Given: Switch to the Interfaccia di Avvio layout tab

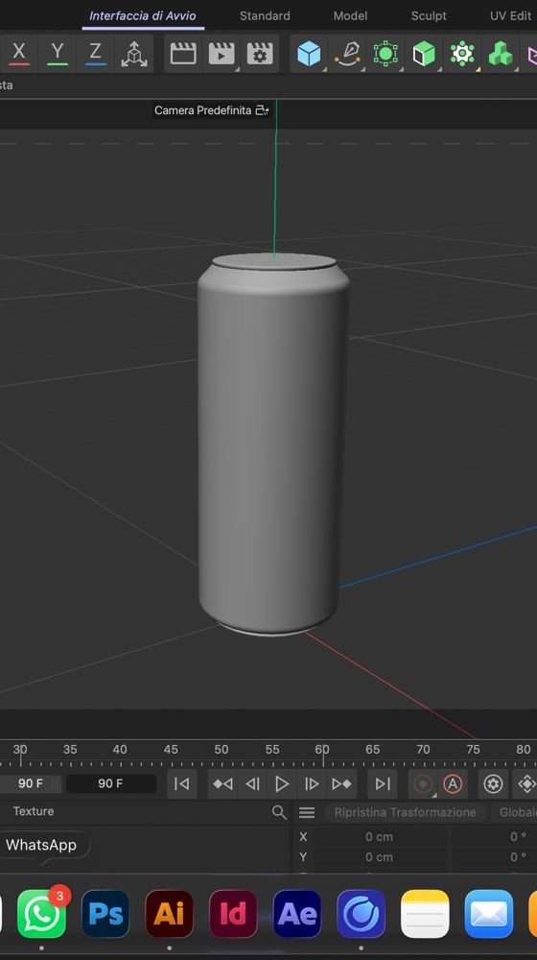Looking at the screenshot, I should coord(143,16).
